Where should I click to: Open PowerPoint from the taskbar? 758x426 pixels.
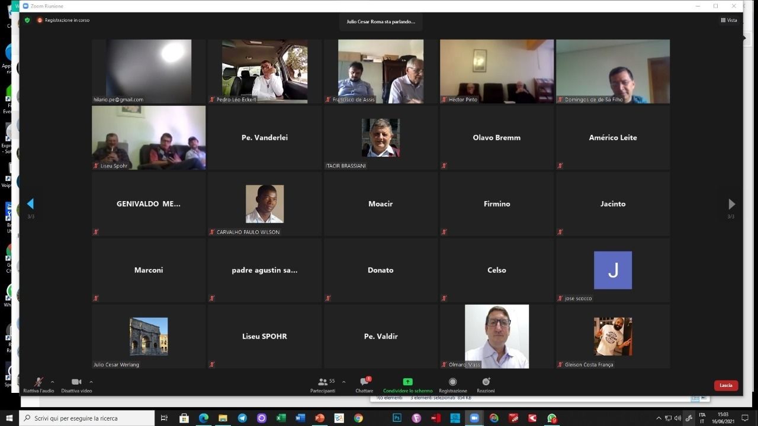point(320,418)
